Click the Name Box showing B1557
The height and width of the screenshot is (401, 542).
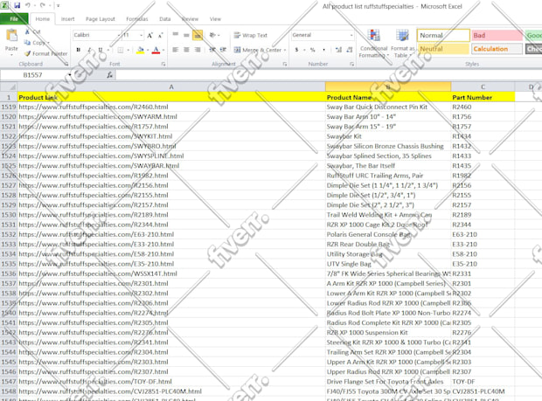pos(33,75)
